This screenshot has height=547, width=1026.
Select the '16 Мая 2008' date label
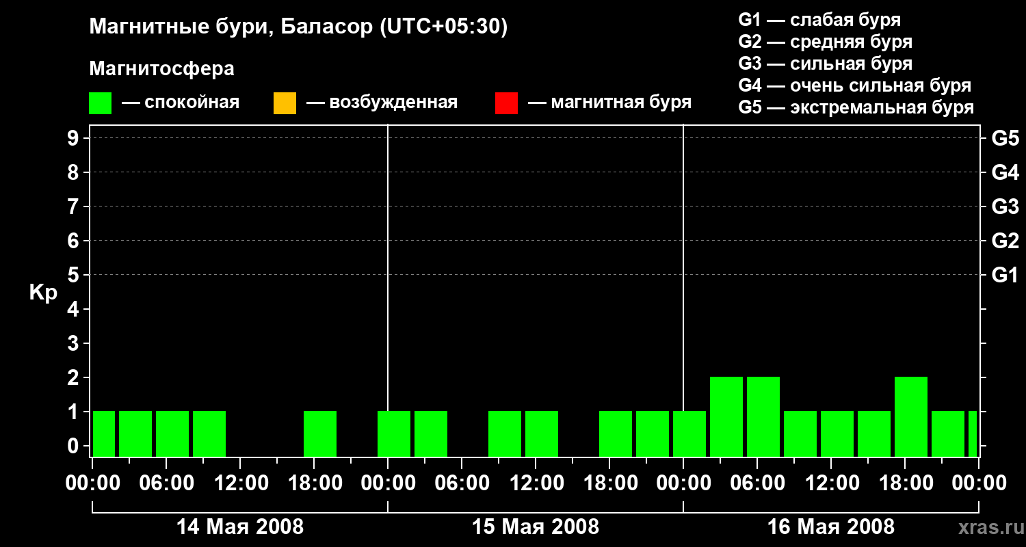click(831, 527)
